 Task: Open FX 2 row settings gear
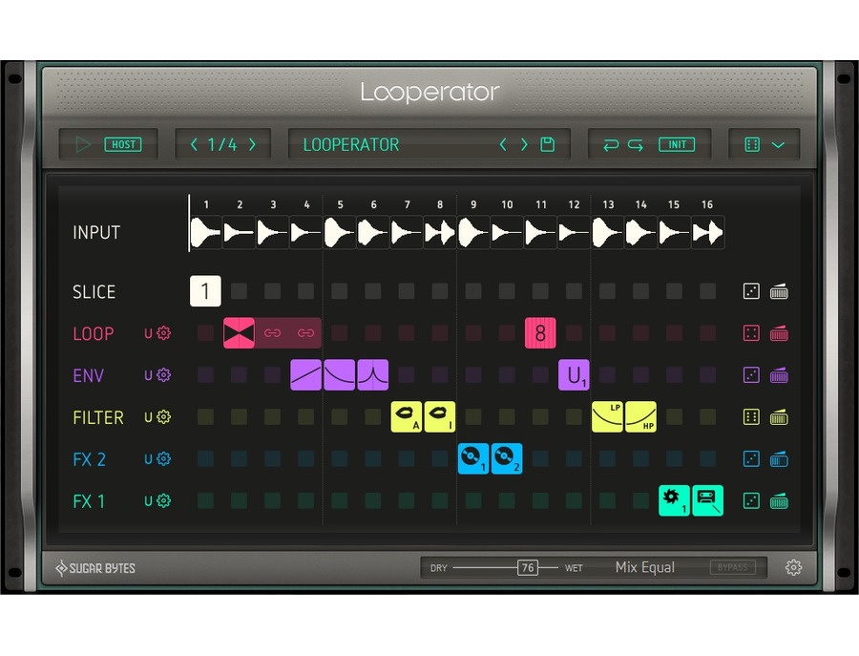click(x=164, y=458)
